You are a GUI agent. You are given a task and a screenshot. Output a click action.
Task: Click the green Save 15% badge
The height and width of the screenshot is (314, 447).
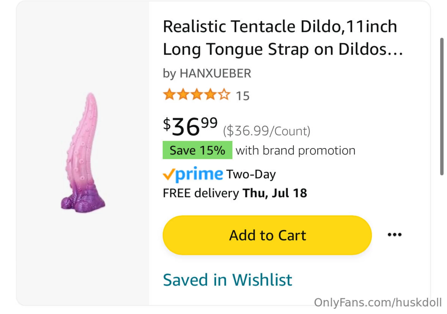pyautogui.click(x=197, y=150)
